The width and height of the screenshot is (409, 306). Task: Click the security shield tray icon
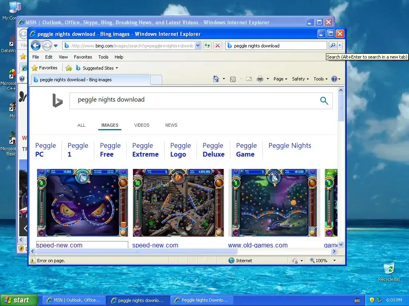(372, 300)
